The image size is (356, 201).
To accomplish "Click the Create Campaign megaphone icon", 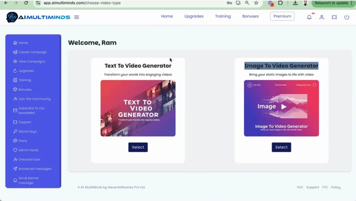I will [15, 52].
